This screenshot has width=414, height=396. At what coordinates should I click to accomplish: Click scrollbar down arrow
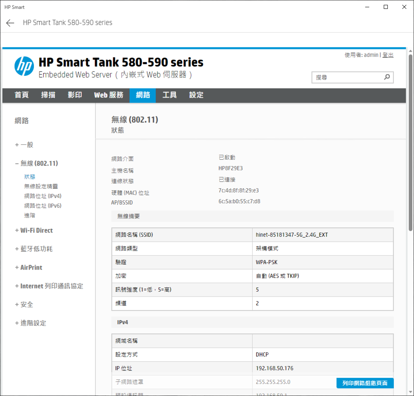pos(411,392)
